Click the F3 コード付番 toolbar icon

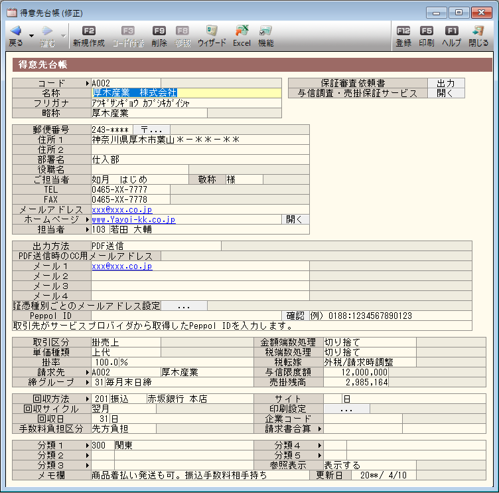point(128,31)
